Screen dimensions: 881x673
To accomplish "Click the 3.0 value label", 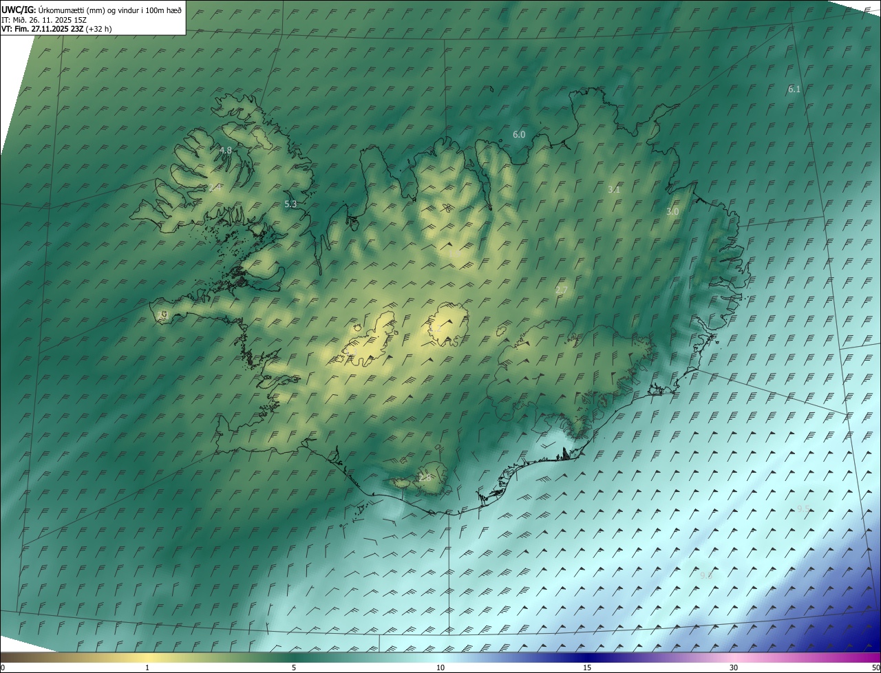I will [x=672, y=212].
